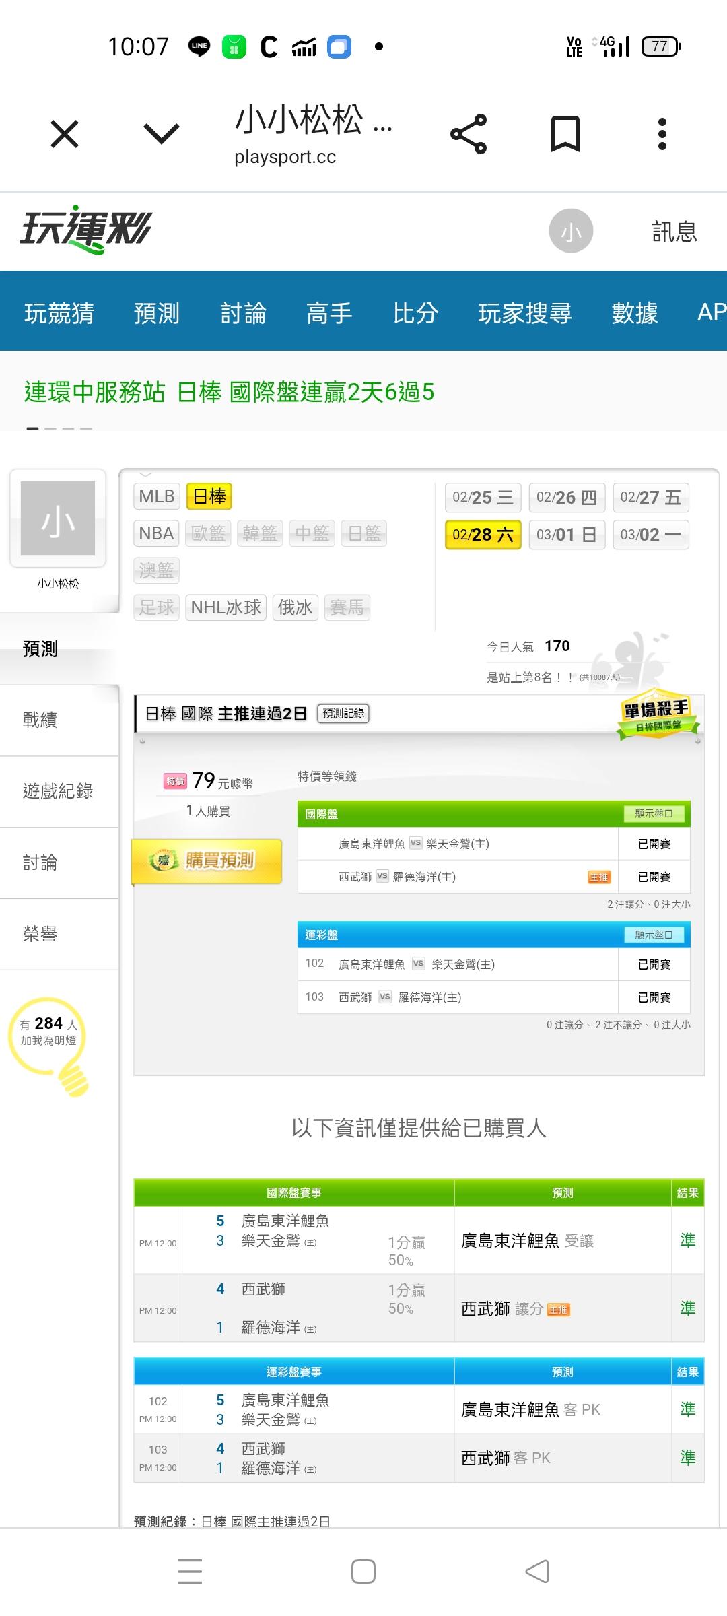
Task: Tap the 小小松松 profile thumbnail
Action: pyautogui.click(x=58, y=518)
